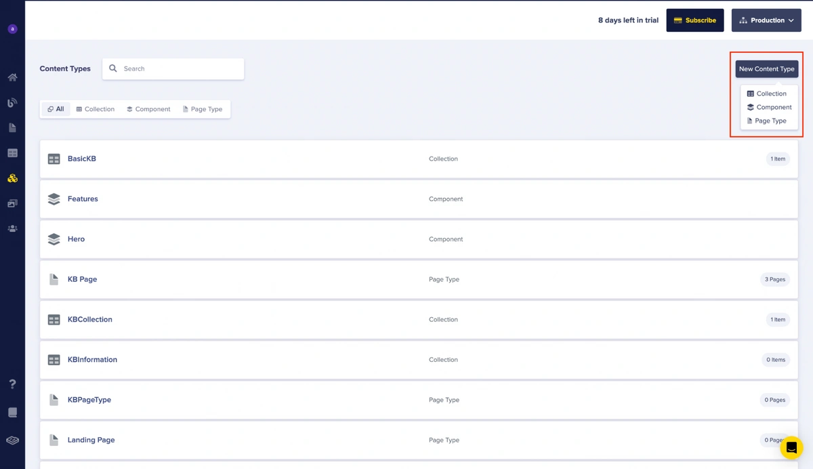Filter by the Collection tab
This screenshot has width=813, height=469.
point(96,109)
